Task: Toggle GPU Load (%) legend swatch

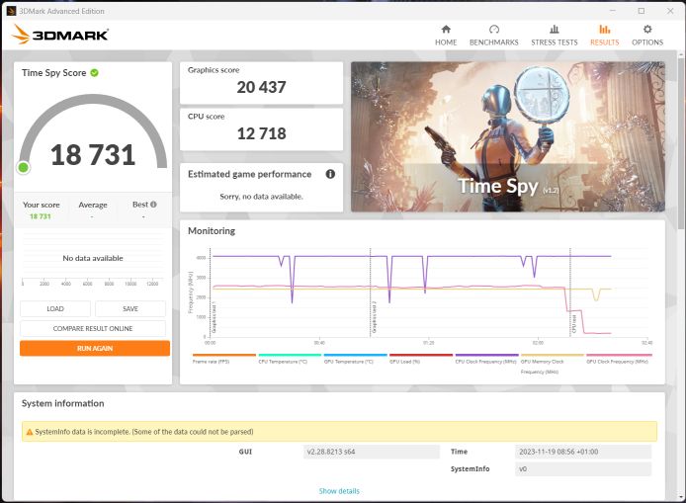Action: point(421,355)
